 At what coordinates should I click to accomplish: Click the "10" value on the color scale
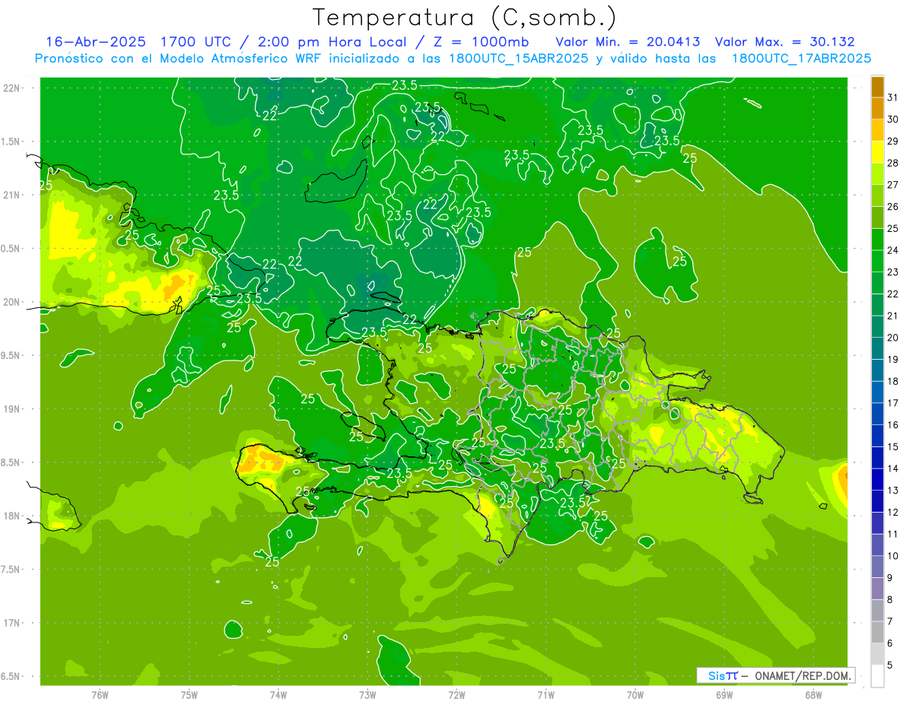point(892,556)
